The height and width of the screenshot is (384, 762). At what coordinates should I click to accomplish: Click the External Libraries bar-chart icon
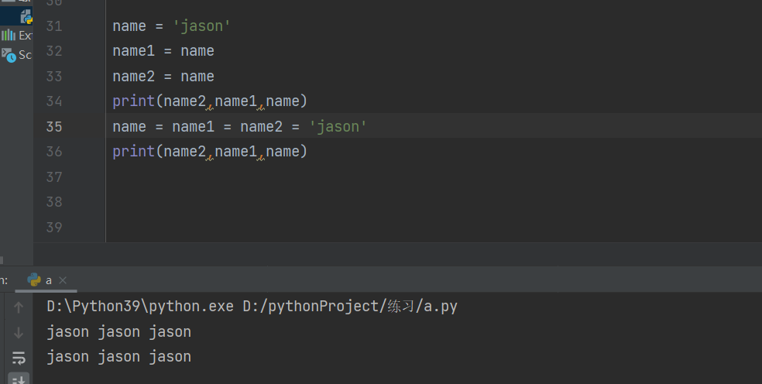(9, 35)
